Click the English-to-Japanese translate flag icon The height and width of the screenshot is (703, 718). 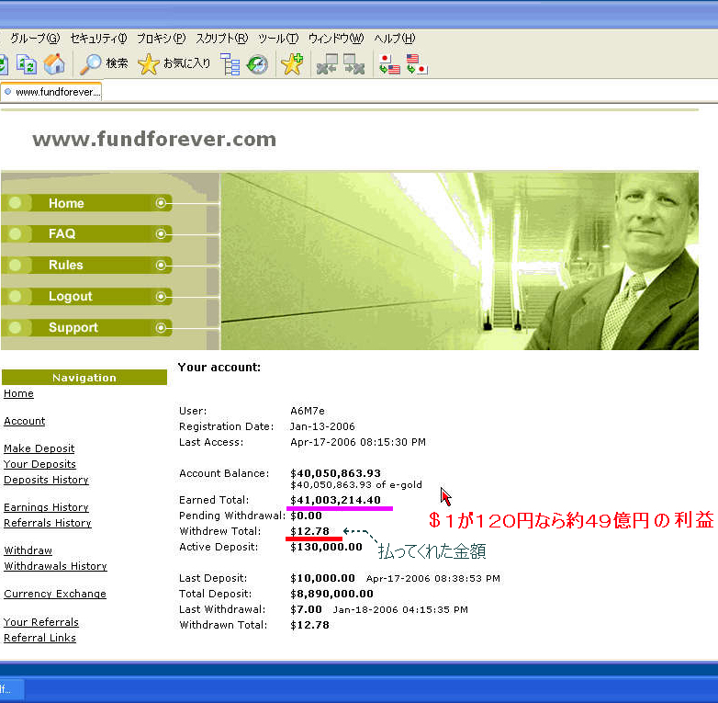[417, 64]
